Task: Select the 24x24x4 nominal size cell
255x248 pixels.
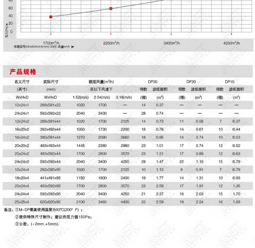Action: point(22,194)
